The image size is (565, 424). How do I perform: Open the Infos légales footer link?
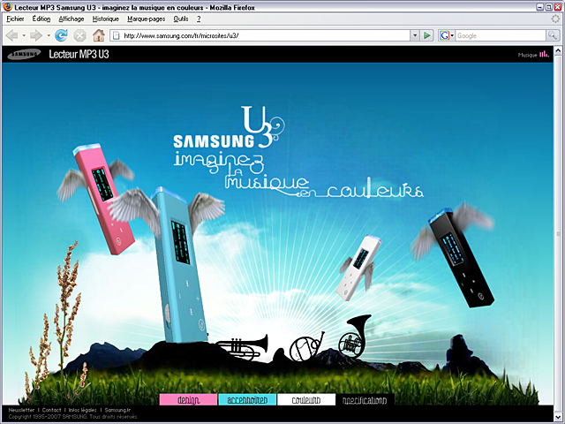82,410
